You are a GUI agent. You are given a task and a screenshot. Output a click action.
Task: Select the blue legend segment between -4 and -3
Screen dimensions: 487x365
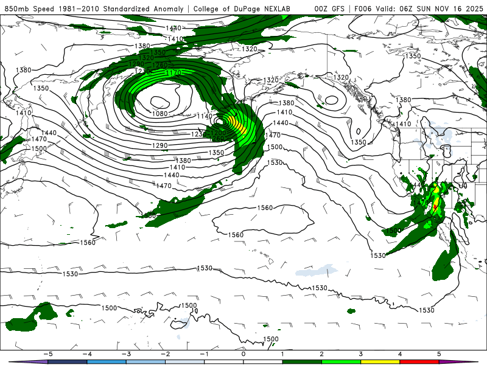106,362
